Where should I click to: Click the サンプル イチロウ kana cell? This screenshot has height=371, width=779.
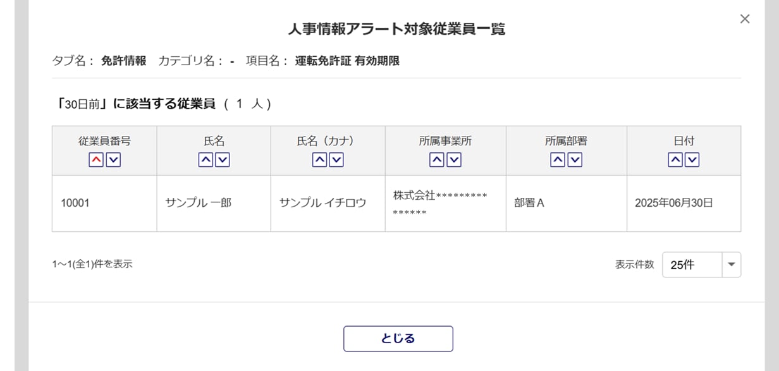coord(322,204)
